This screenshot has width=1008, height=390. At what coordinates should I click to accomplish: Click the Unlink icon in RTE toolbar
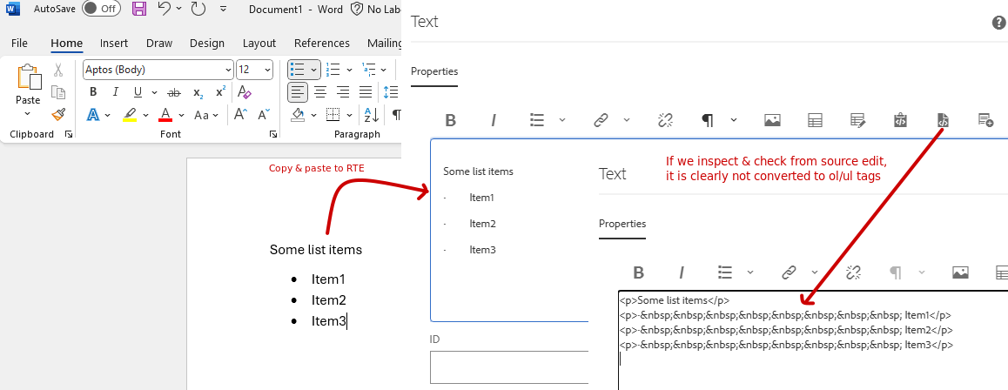pyautogui.click(x=666, y=120)
